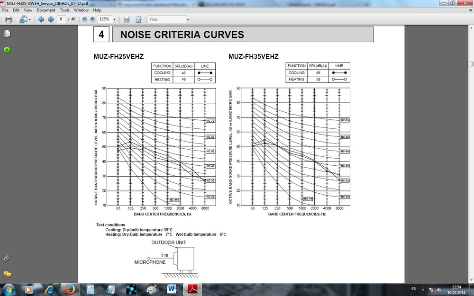Image resolution: width=474 pixels, height=296 pixels.
Task: Open the Help menu
Action: click(x=97, y=10)
